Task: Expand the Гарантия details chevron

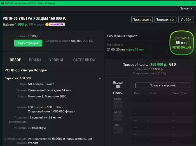Action: coord(100,79)
